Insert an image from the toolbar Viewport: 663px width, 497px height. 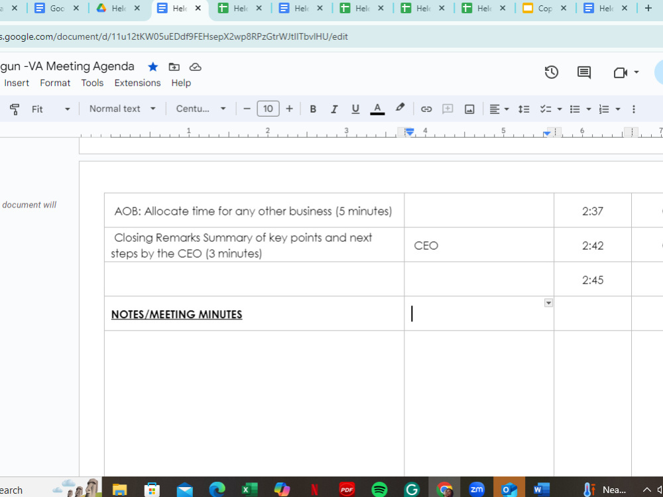469,109
